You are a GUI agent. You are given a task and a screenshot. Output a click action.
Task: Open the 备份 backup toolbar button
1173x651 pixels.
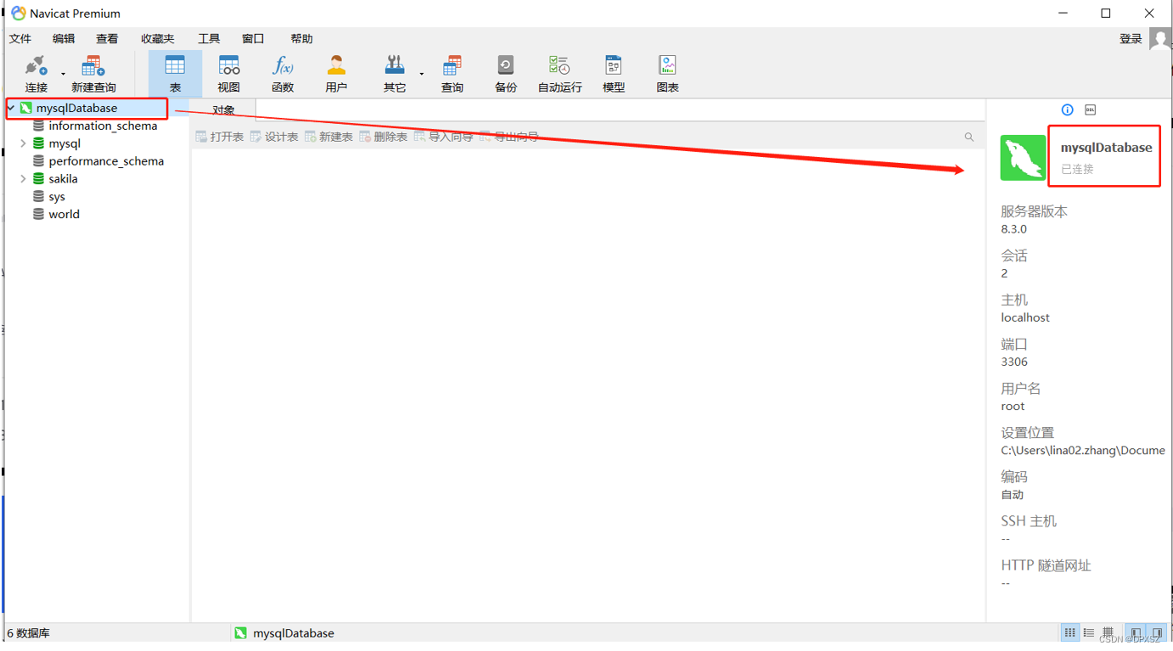click(x=506, y=74)
